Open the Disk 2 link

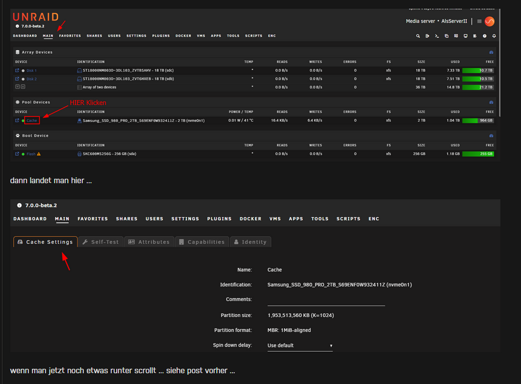pyautogui.click(x=32, y=79)
